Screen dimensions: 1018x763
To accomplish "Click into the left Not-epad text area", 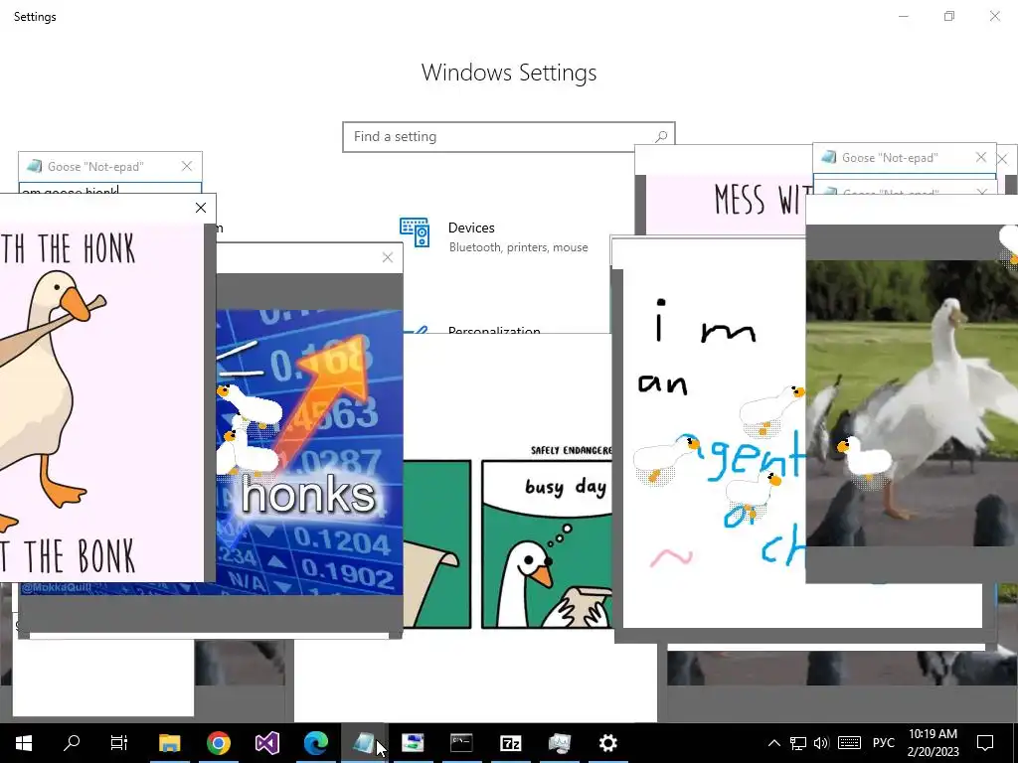I will click(110, 190).
